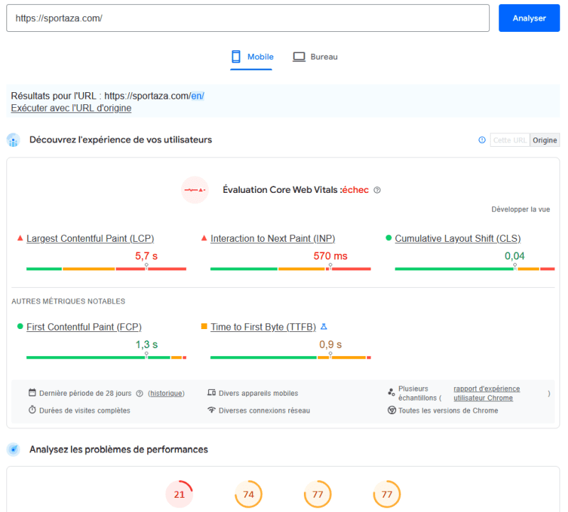Screen dimensions: 568x512
Task: Click the Core Web Vitals failed icon
Action: tap(195, 190)
